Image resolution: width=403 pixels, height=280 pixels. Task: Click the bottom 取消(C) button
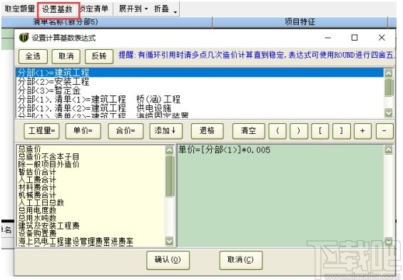point(240,260)
